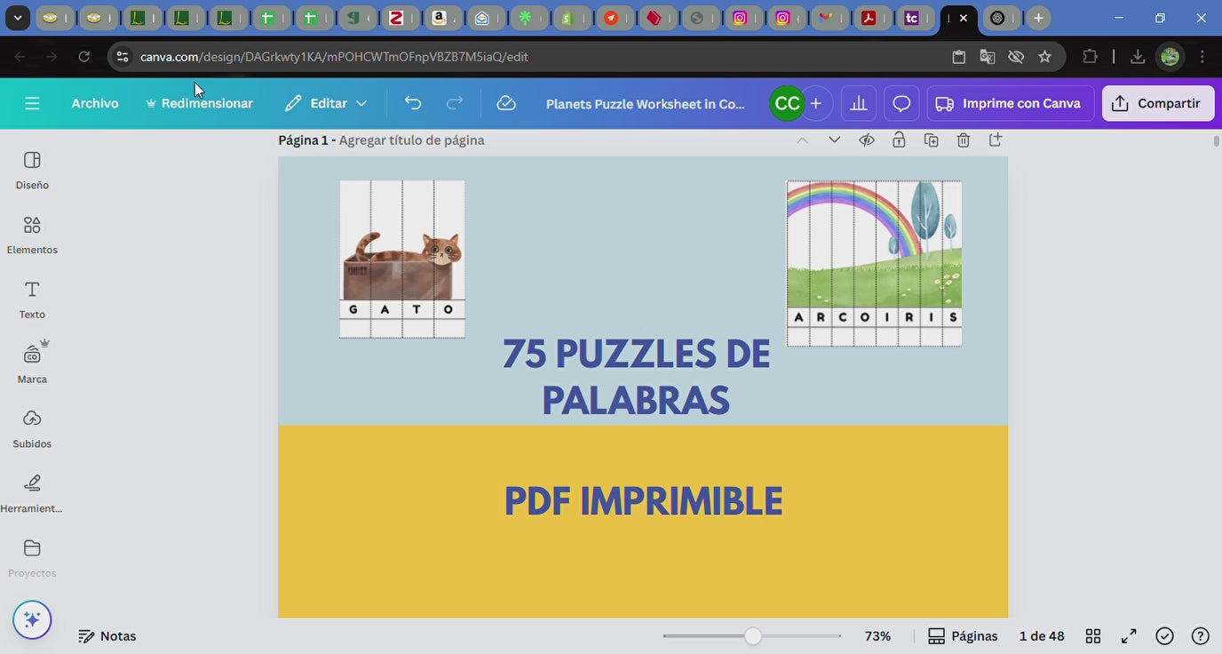Move page down with the chevron arrow
Screen dimensions: 1222x654
click(x=834, y=140)
